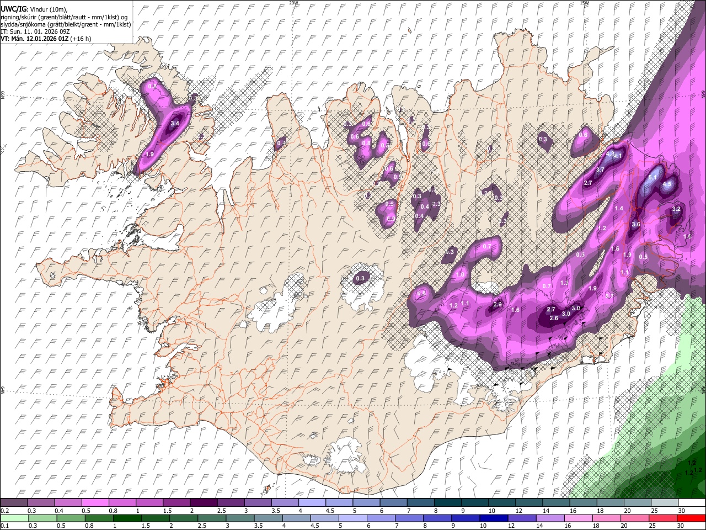Click the '3.7' precipitation value on the map
Viewport: 706px width, 530px height.
[601, 169]
